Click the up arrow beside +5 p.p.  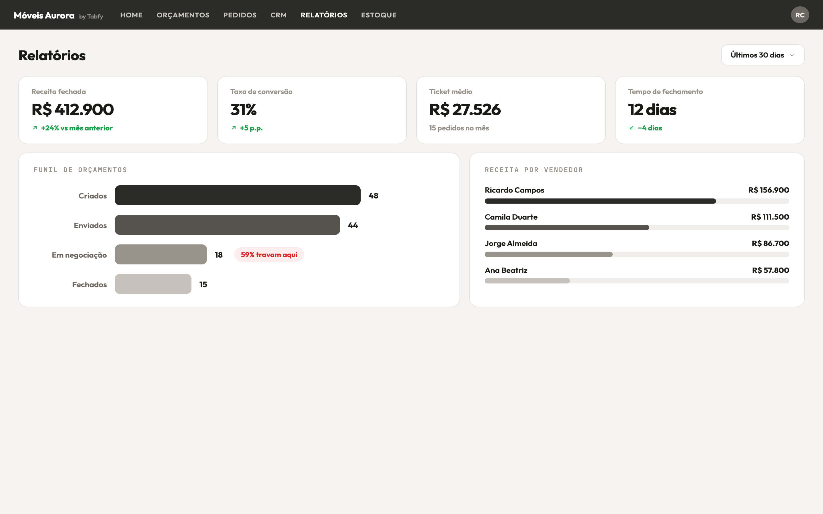pyautogui.click(x=234, y=128)
